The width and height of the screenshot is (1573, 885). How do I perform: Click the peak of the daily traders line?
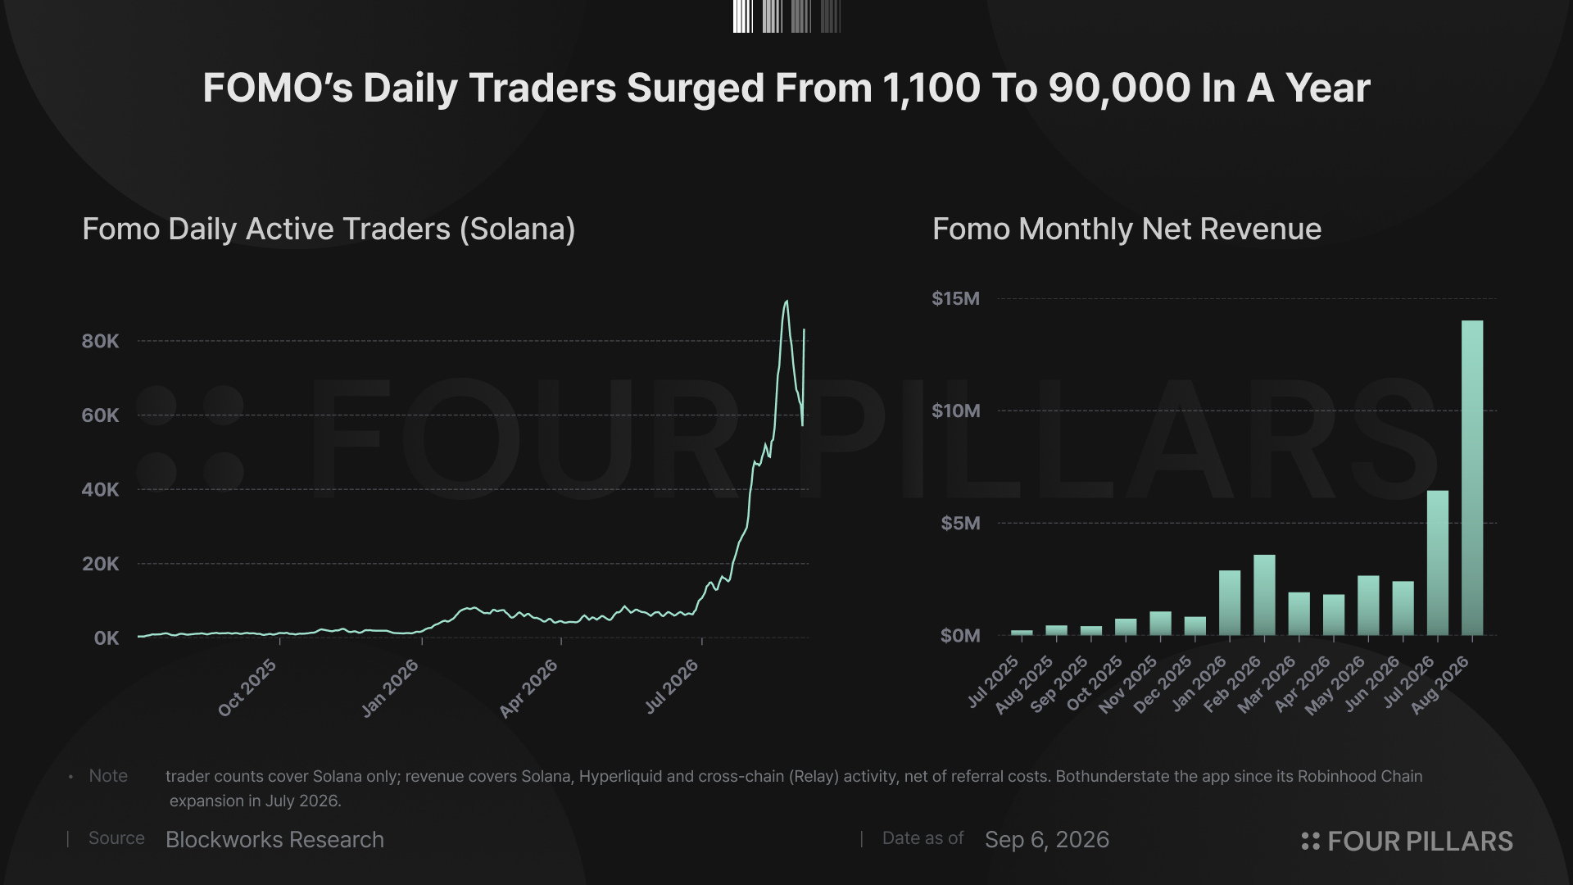(x=786, y=302)
